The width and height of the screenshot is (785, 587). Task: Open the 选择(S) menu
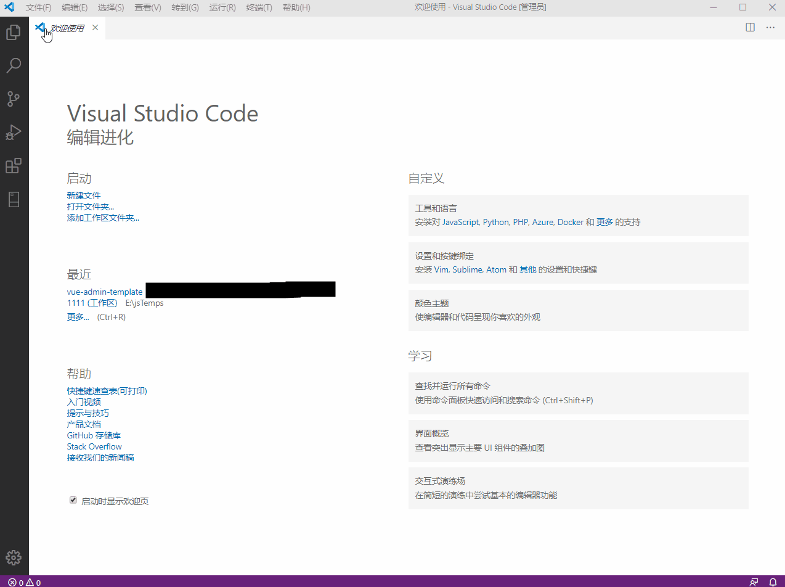point(111,7)
